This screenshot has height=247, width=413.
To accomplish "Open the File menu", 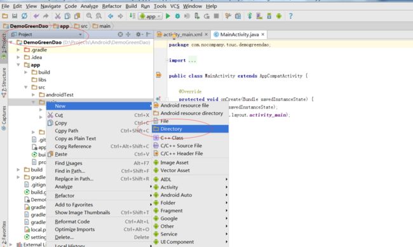I will [x=5, y=6].
